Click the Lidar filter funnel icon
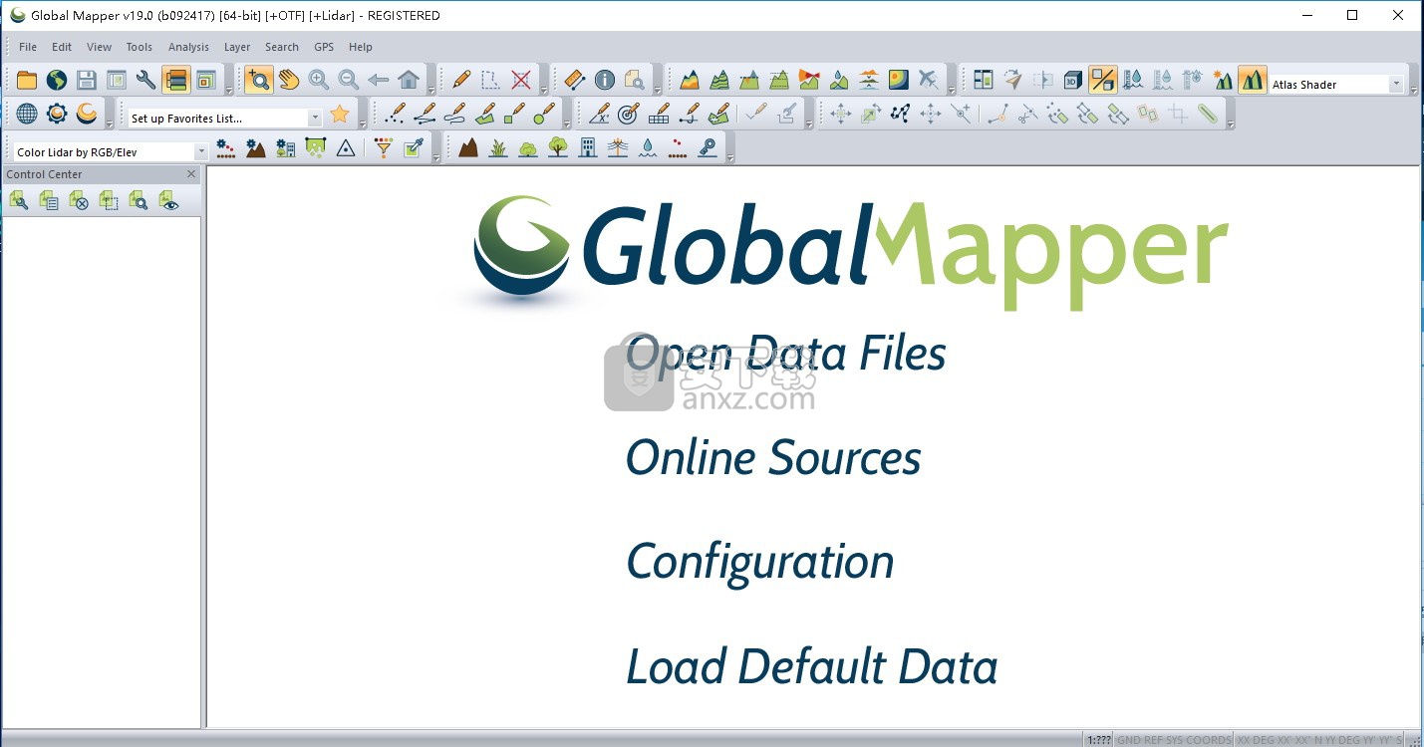This screenshot has width=1424, height=747. 384,148
